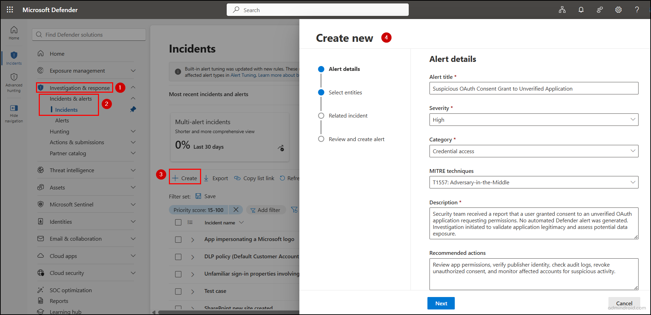Select the Related incident wizard step
651x315 pixels.
[x=348, y=115]
